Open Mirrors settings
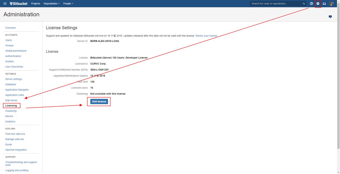340x174 pixels. coord(9,116)
